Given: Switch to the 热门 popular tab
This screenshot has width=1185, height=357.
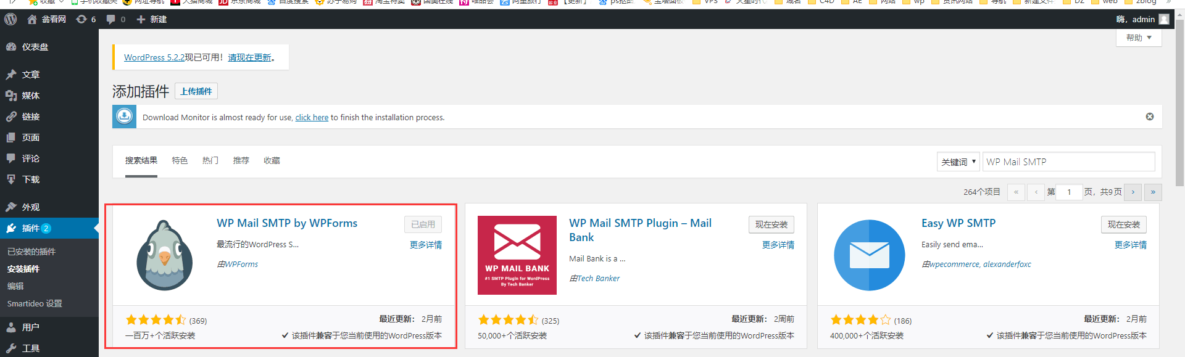Looking at the screenshot, I should click(210, 160).
